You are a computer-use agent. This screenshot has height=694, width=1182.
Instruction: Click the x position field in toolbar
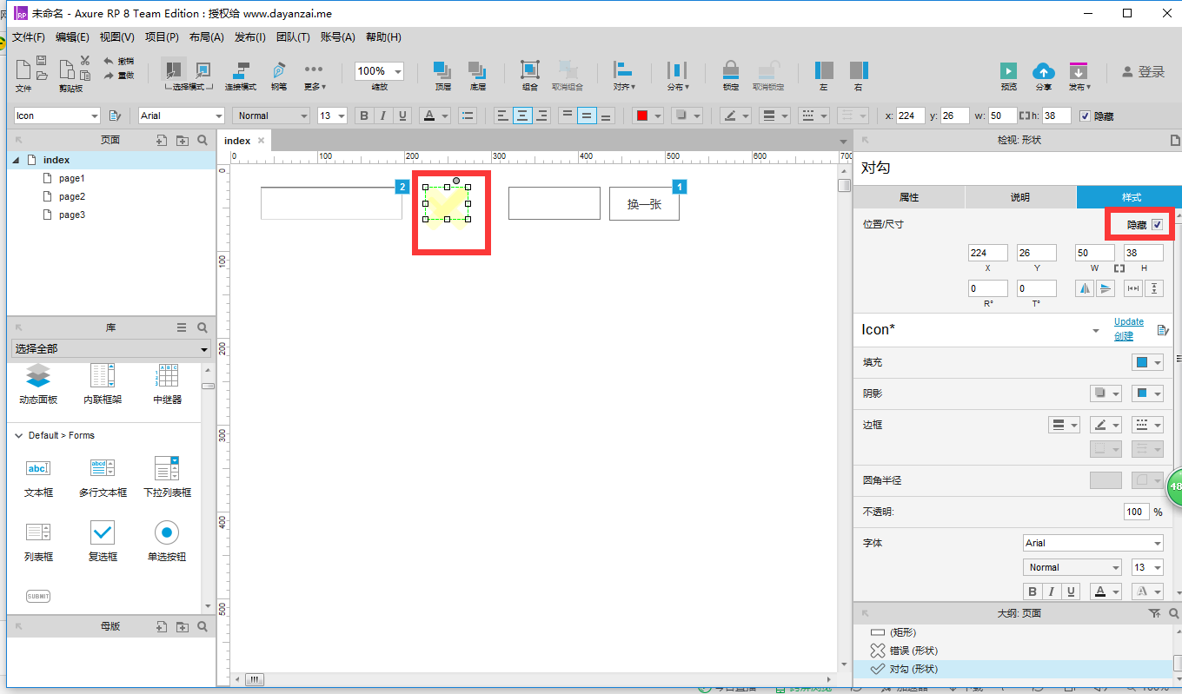pos(910,116)
